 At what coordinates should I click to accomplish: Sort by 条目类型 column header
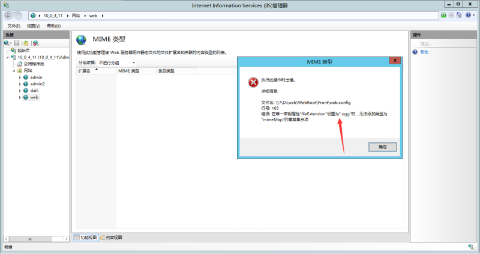point(176,71)
